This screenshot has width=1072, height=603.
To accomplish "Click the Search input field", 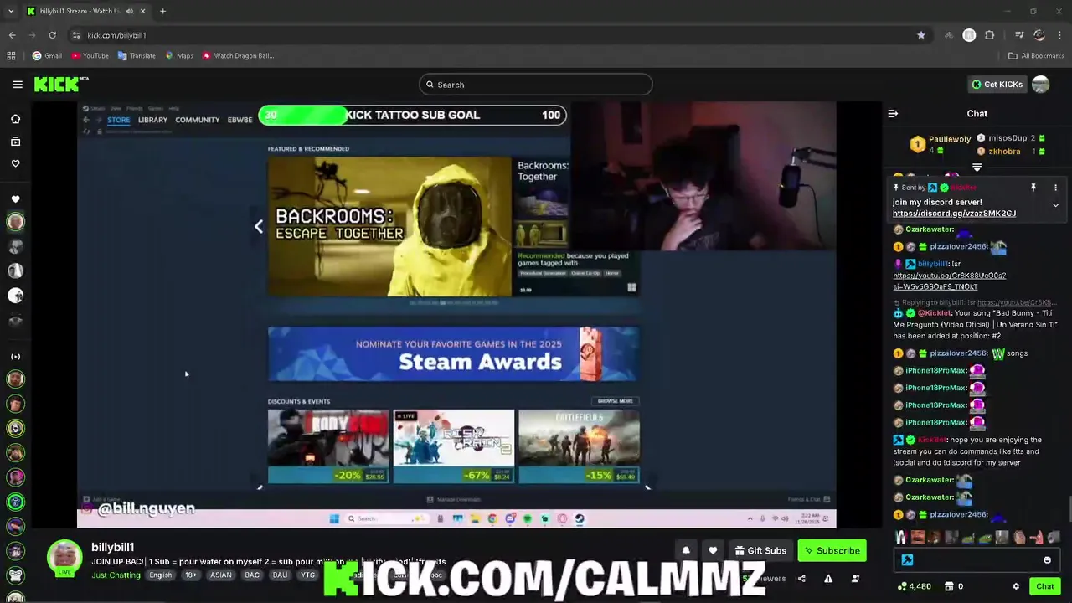I will 536,85.
